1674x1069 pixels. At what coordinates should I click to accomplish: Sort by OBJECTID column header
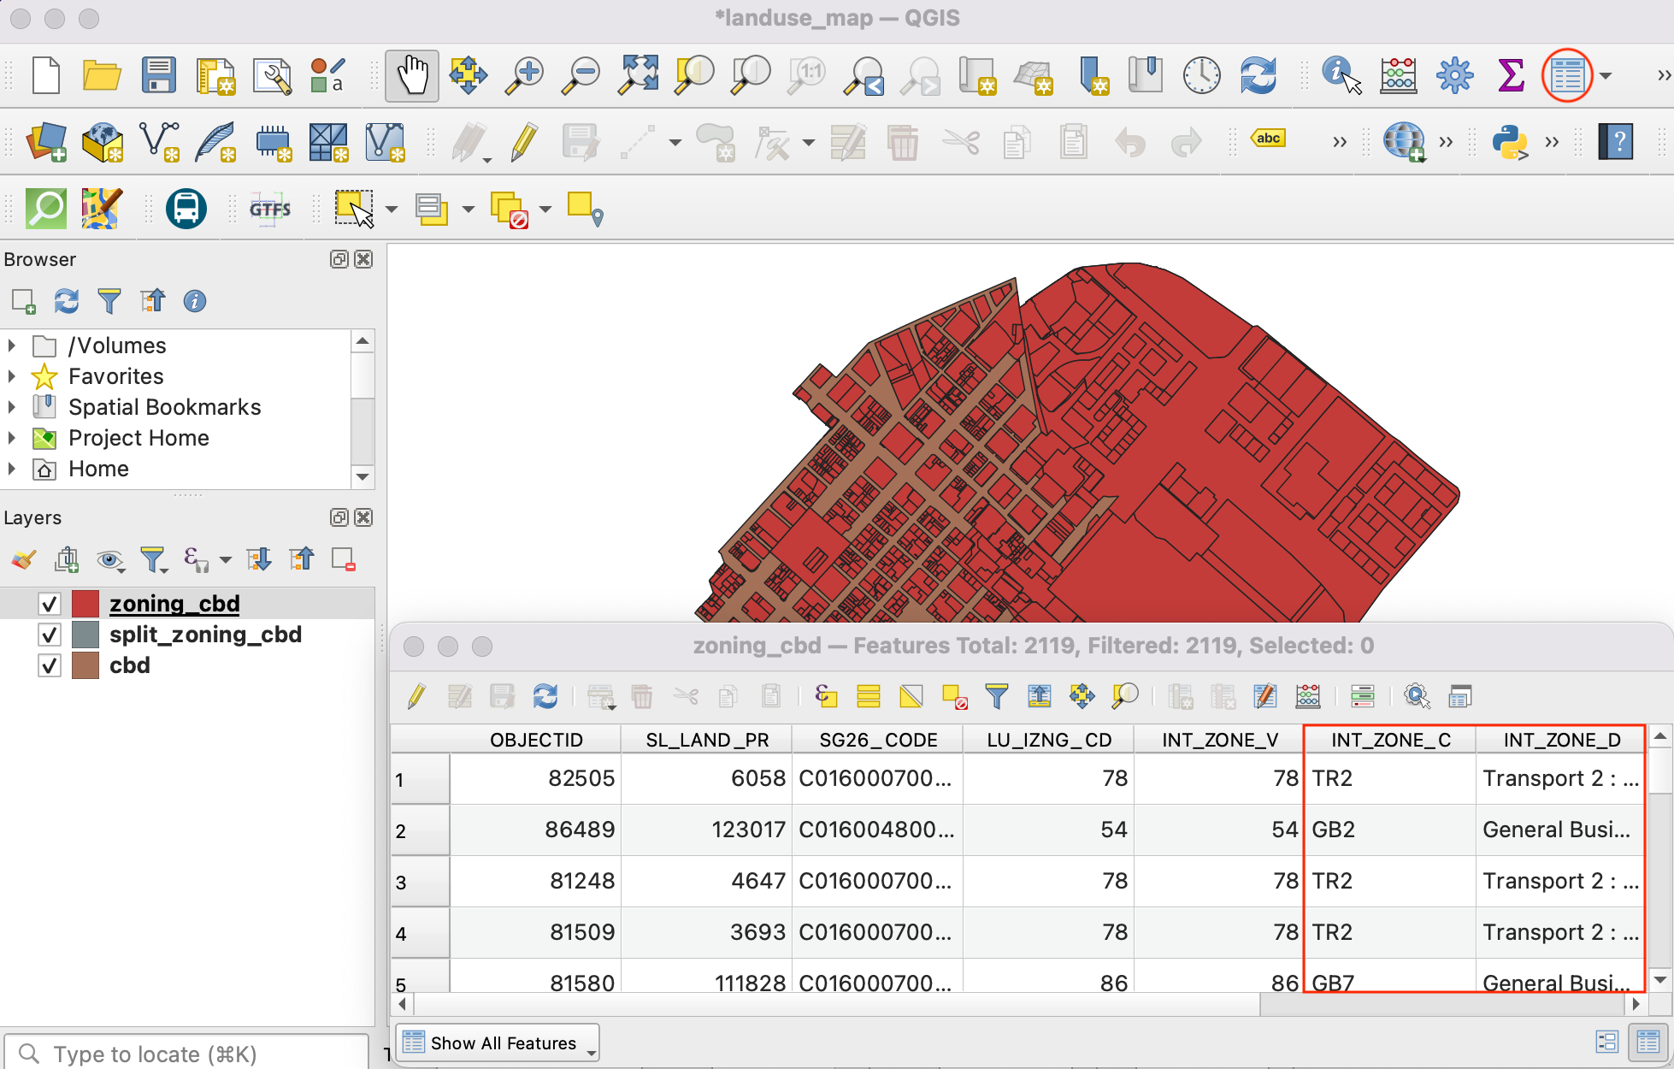coord(536,740)
